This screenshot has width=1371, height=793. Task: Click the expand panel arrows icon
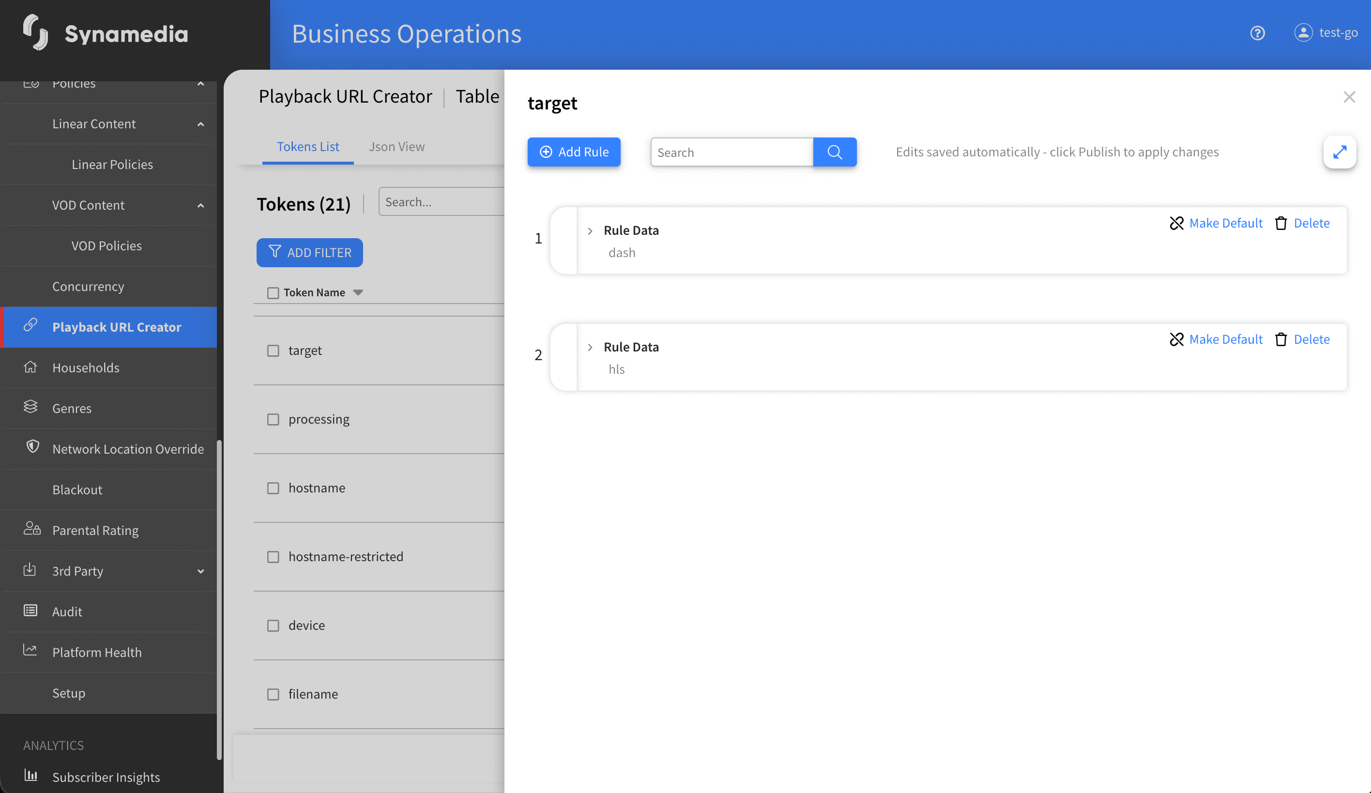1340,152
